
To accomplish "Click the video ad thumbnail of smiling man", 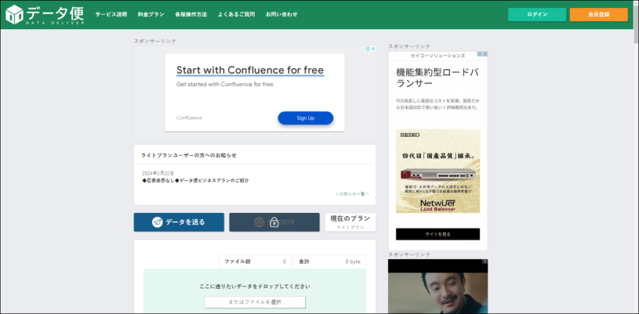I will 438,287.
